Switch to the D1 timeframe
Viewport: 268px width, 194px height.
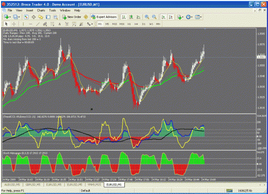pyautogui.click(x=144, y=24)
